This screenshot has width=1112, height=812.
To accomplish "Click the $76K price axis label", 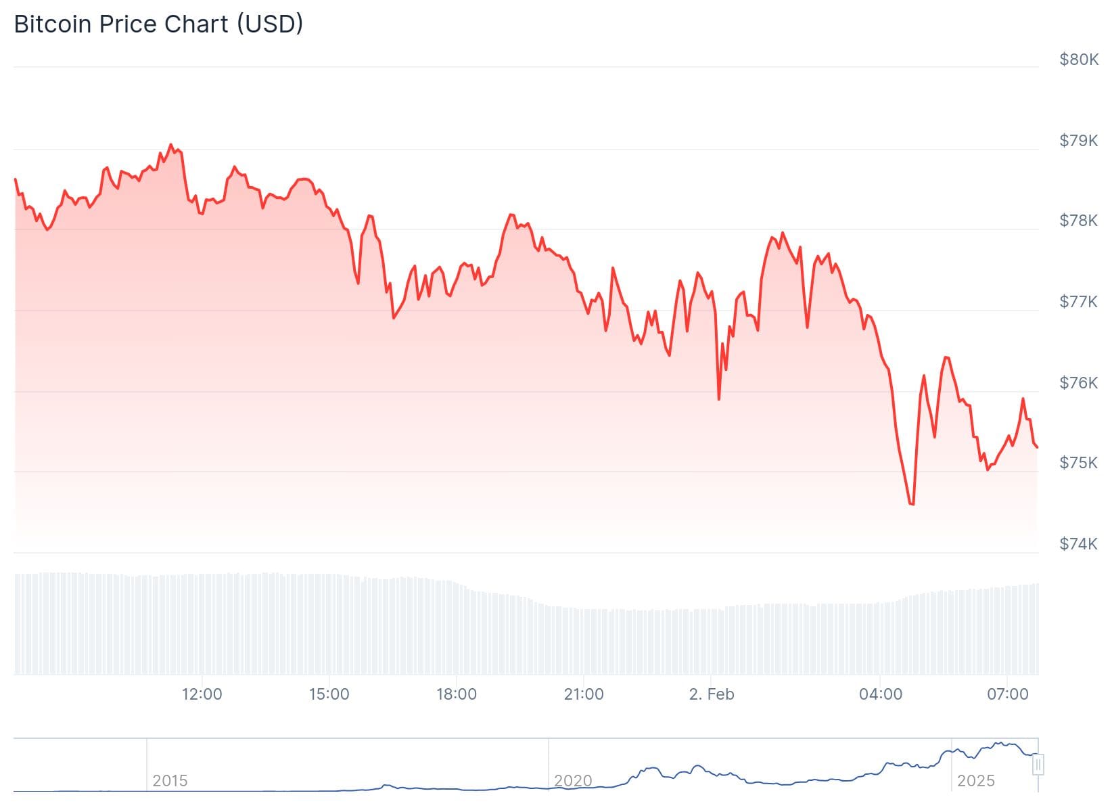I will tap(1078, 383).
